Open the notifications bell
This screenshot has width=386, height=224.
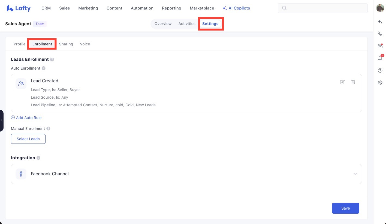380,58
